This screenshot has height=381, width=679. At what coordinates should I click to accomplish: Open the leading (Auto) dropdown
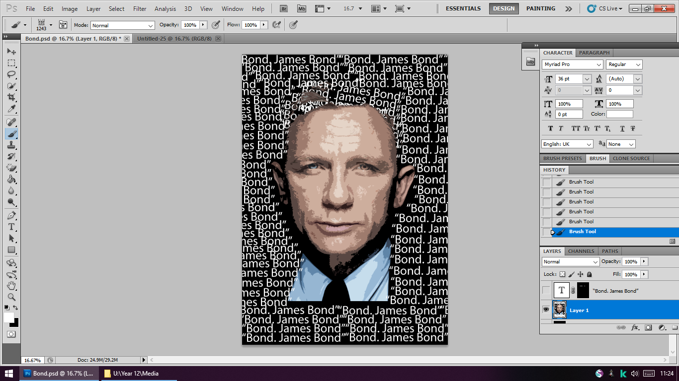coord(638,79)
